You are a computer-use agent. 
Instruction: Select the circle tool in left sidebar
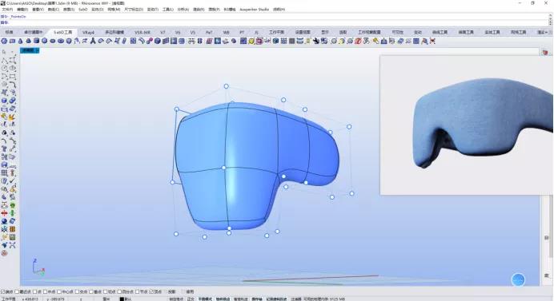pos(4,68)
